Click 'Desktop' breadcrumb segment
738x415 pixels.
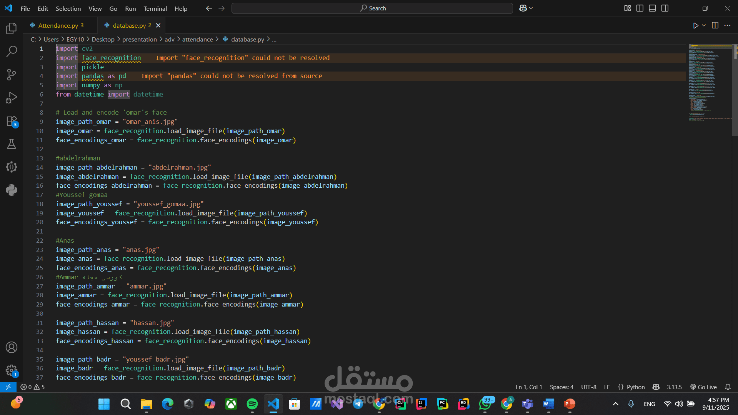[x=103, y=39]
